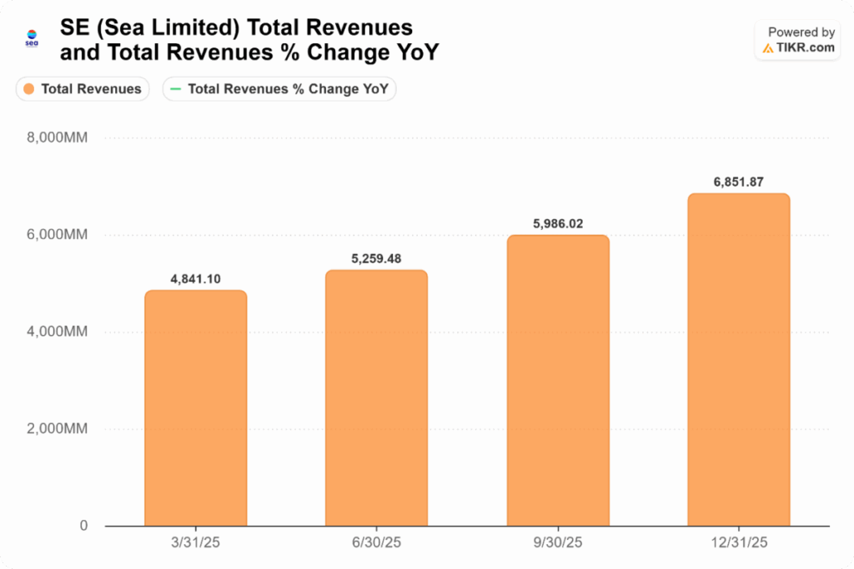Open the Powered by TIKR.com link

(796, 40)
